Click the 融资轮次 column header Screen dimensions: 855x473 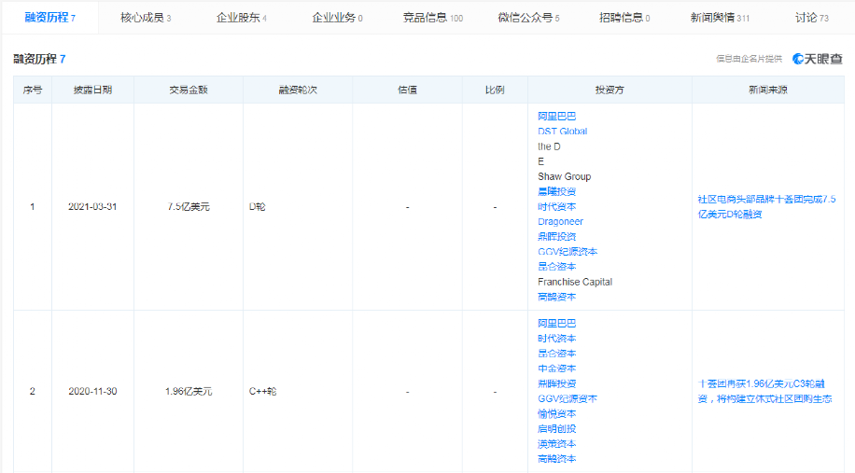298,90
